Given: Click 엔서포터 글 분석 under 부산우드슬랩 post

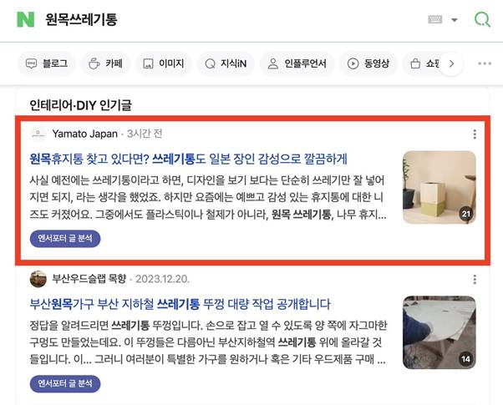Looking at the screenshot, I should pos(65,383).
